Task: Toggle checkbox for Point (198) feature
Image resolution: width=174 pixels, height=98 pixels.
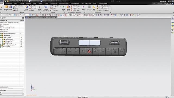Action: pos(1,47)
